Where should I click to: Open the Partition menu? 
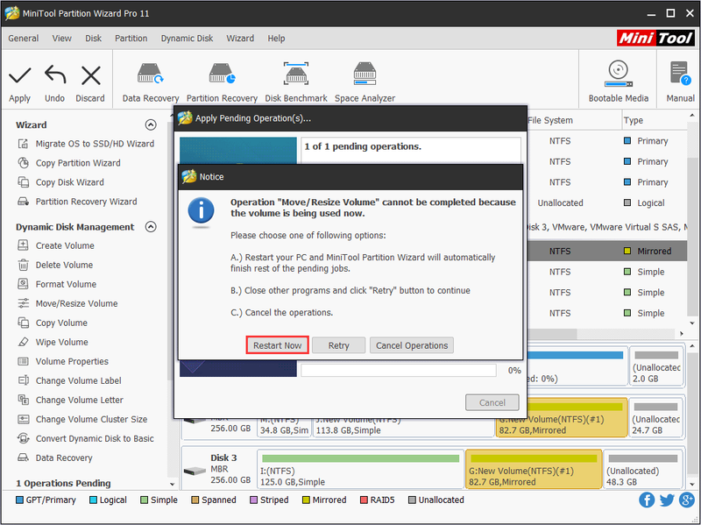(x=131, y=39)
